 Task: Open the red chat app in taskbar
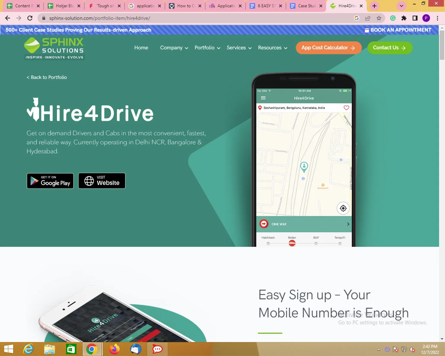point(158,349)
